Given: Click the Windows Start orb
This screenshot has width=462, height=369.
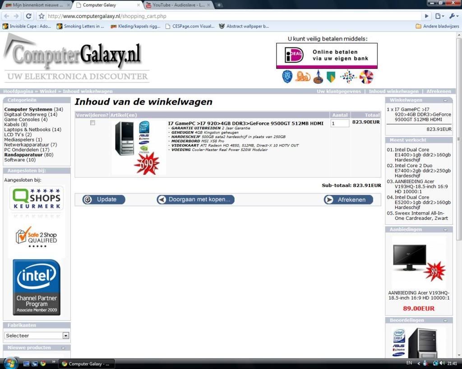Looking at the screenshot, I should 11,363.
